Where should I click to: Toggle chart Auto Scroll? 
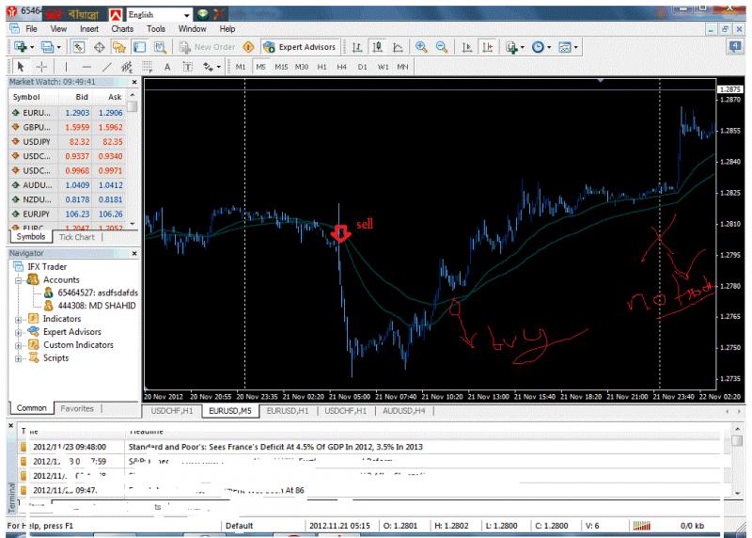coord(466,47)
